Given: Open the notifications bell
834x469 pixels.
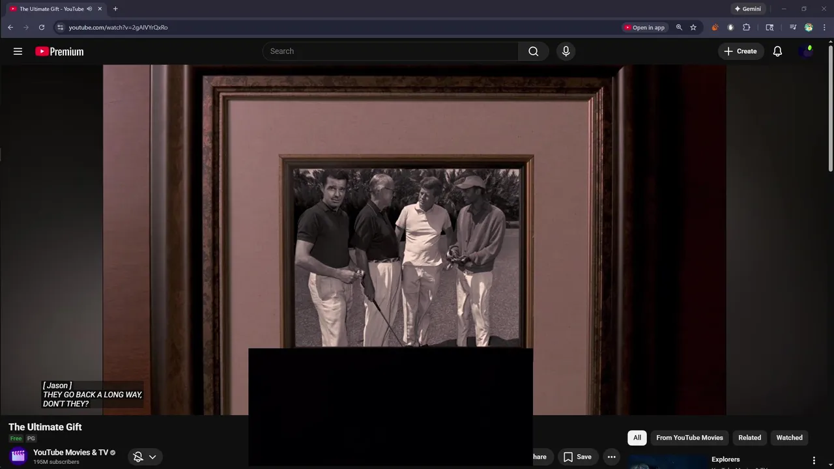Looking at the screenshot, I should (777, 51).
